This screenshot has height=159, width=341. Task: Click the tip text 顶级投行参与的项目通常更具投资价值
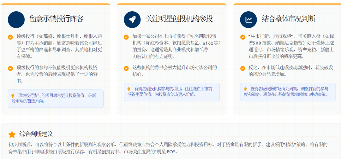tap(54, 98)
